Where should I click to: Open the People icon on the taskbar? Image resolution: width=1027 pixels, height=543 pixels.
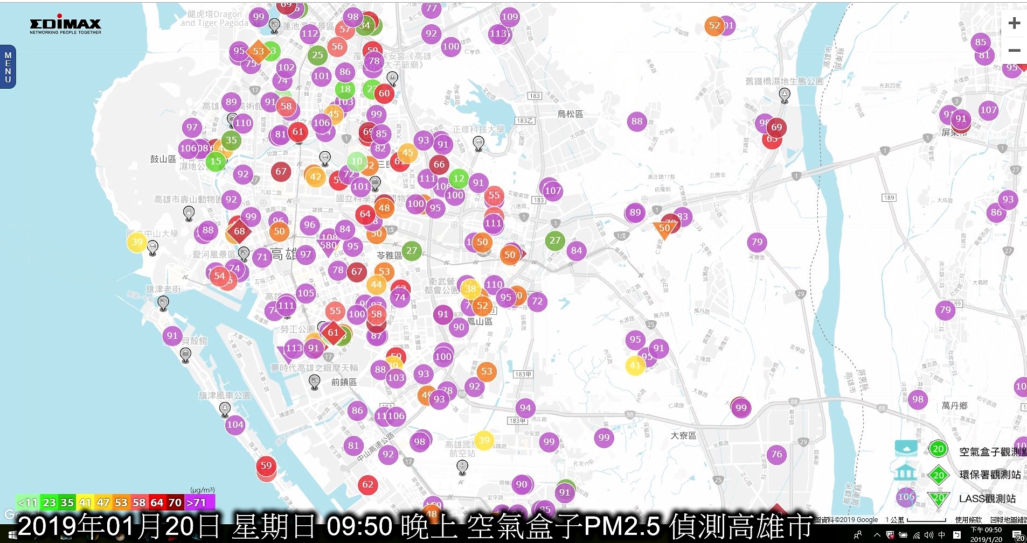click(858, 535)
